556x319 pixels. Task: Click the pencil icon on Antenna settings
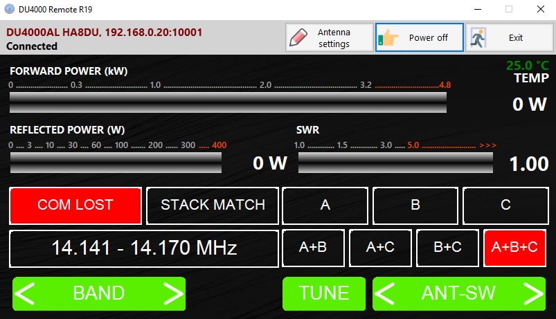[x=298, y=37]
